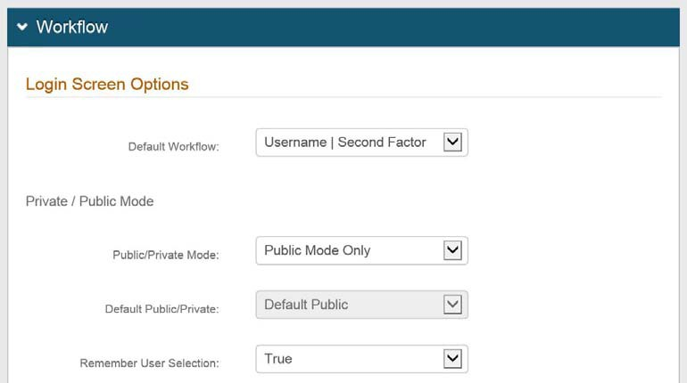Screen dimensions: 687x383
Task: Click the Default Workflow field label
Action: [173, 146]
